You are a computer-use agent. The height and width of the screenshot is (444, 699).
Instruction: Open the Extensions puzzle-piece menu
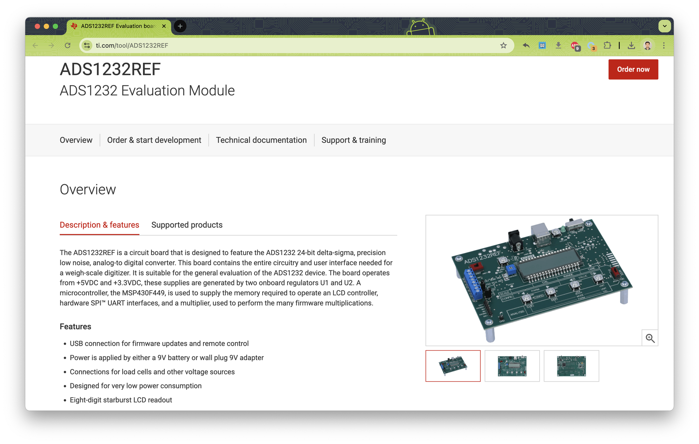[607, 45]
